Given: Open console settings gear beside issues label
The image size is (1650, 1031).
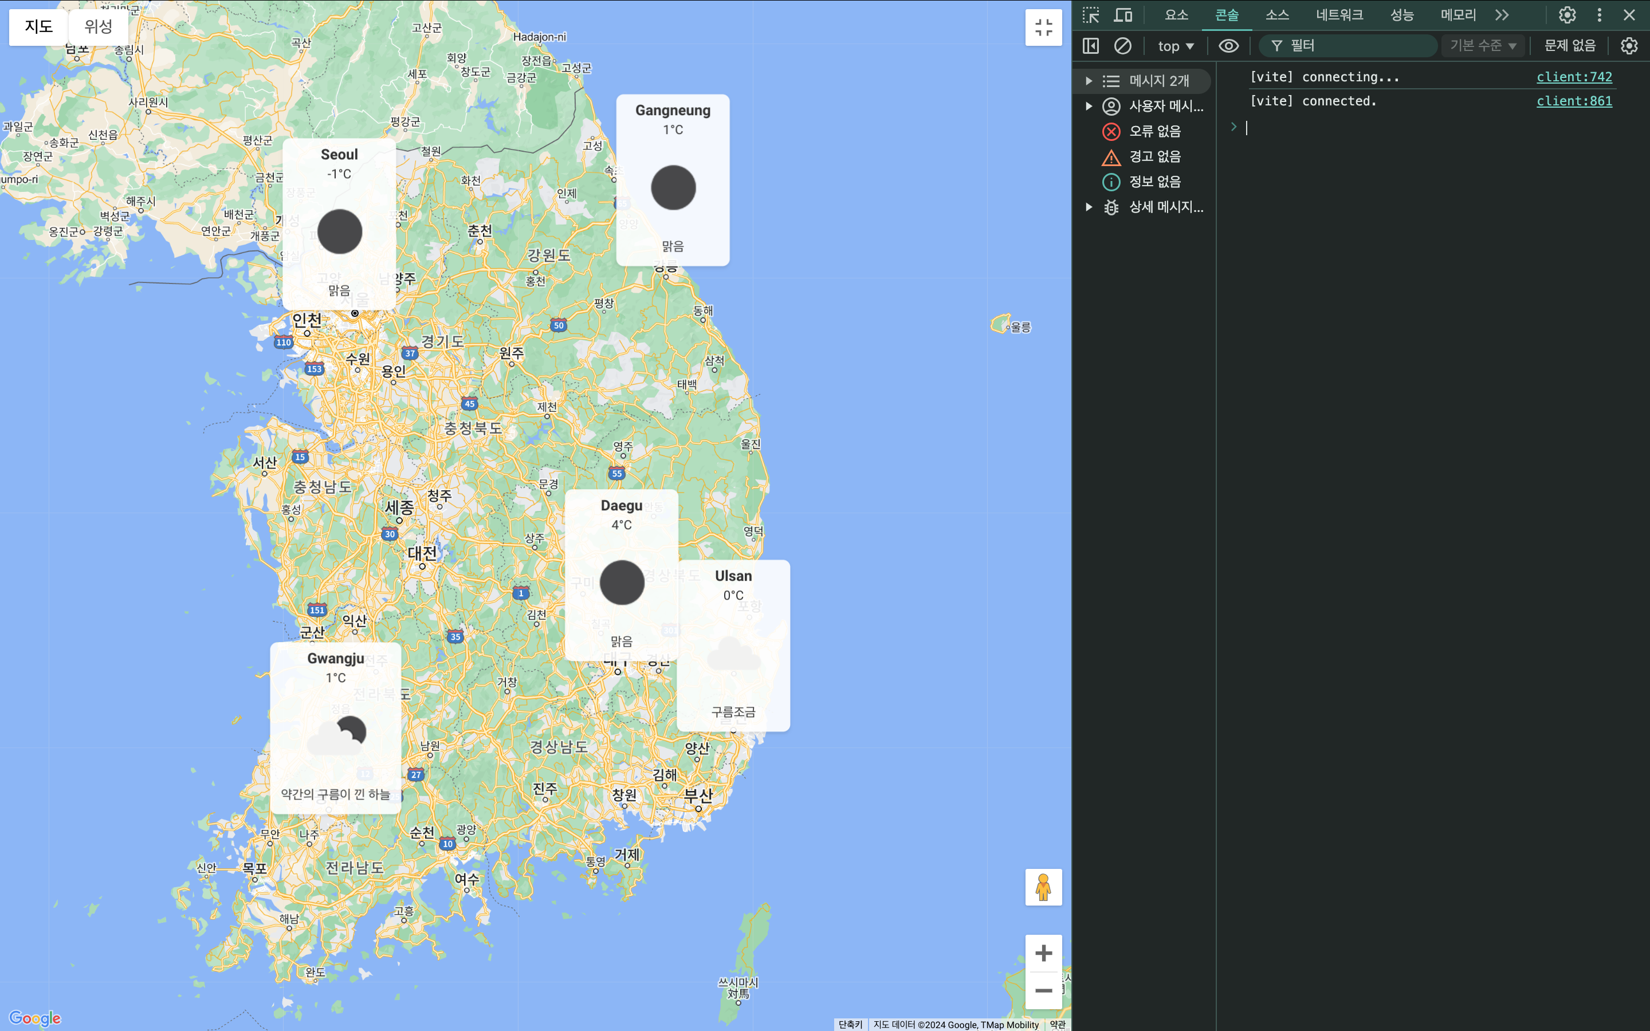Looking at the screenshot, I should [1629, 46].
